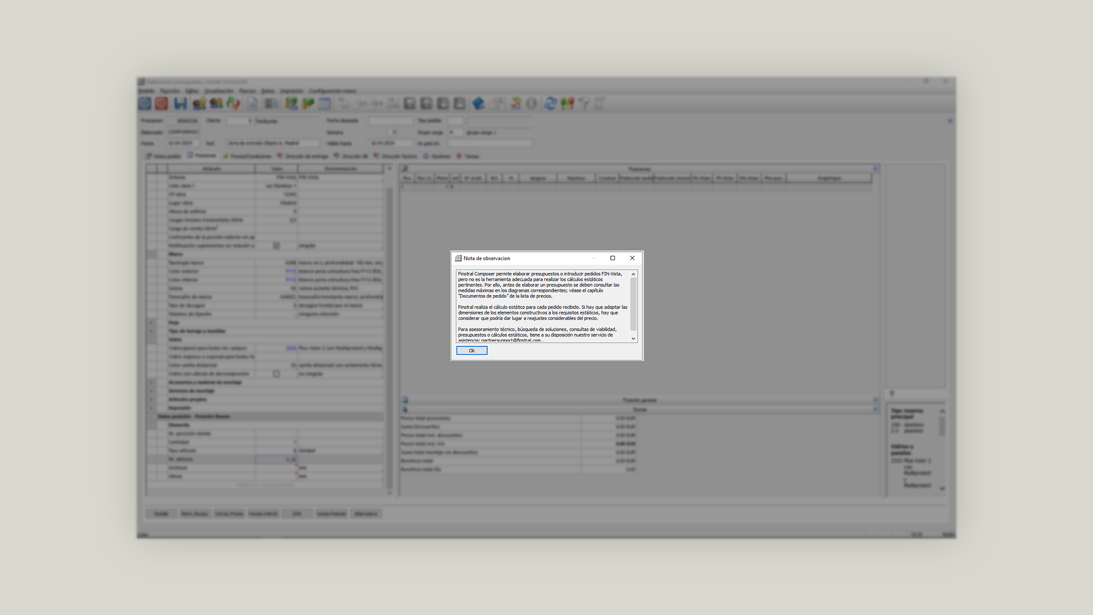Click the quoted text 'Documentos de pedido'
Screen dimensions: 1093x615
click(x=483, y=296)
